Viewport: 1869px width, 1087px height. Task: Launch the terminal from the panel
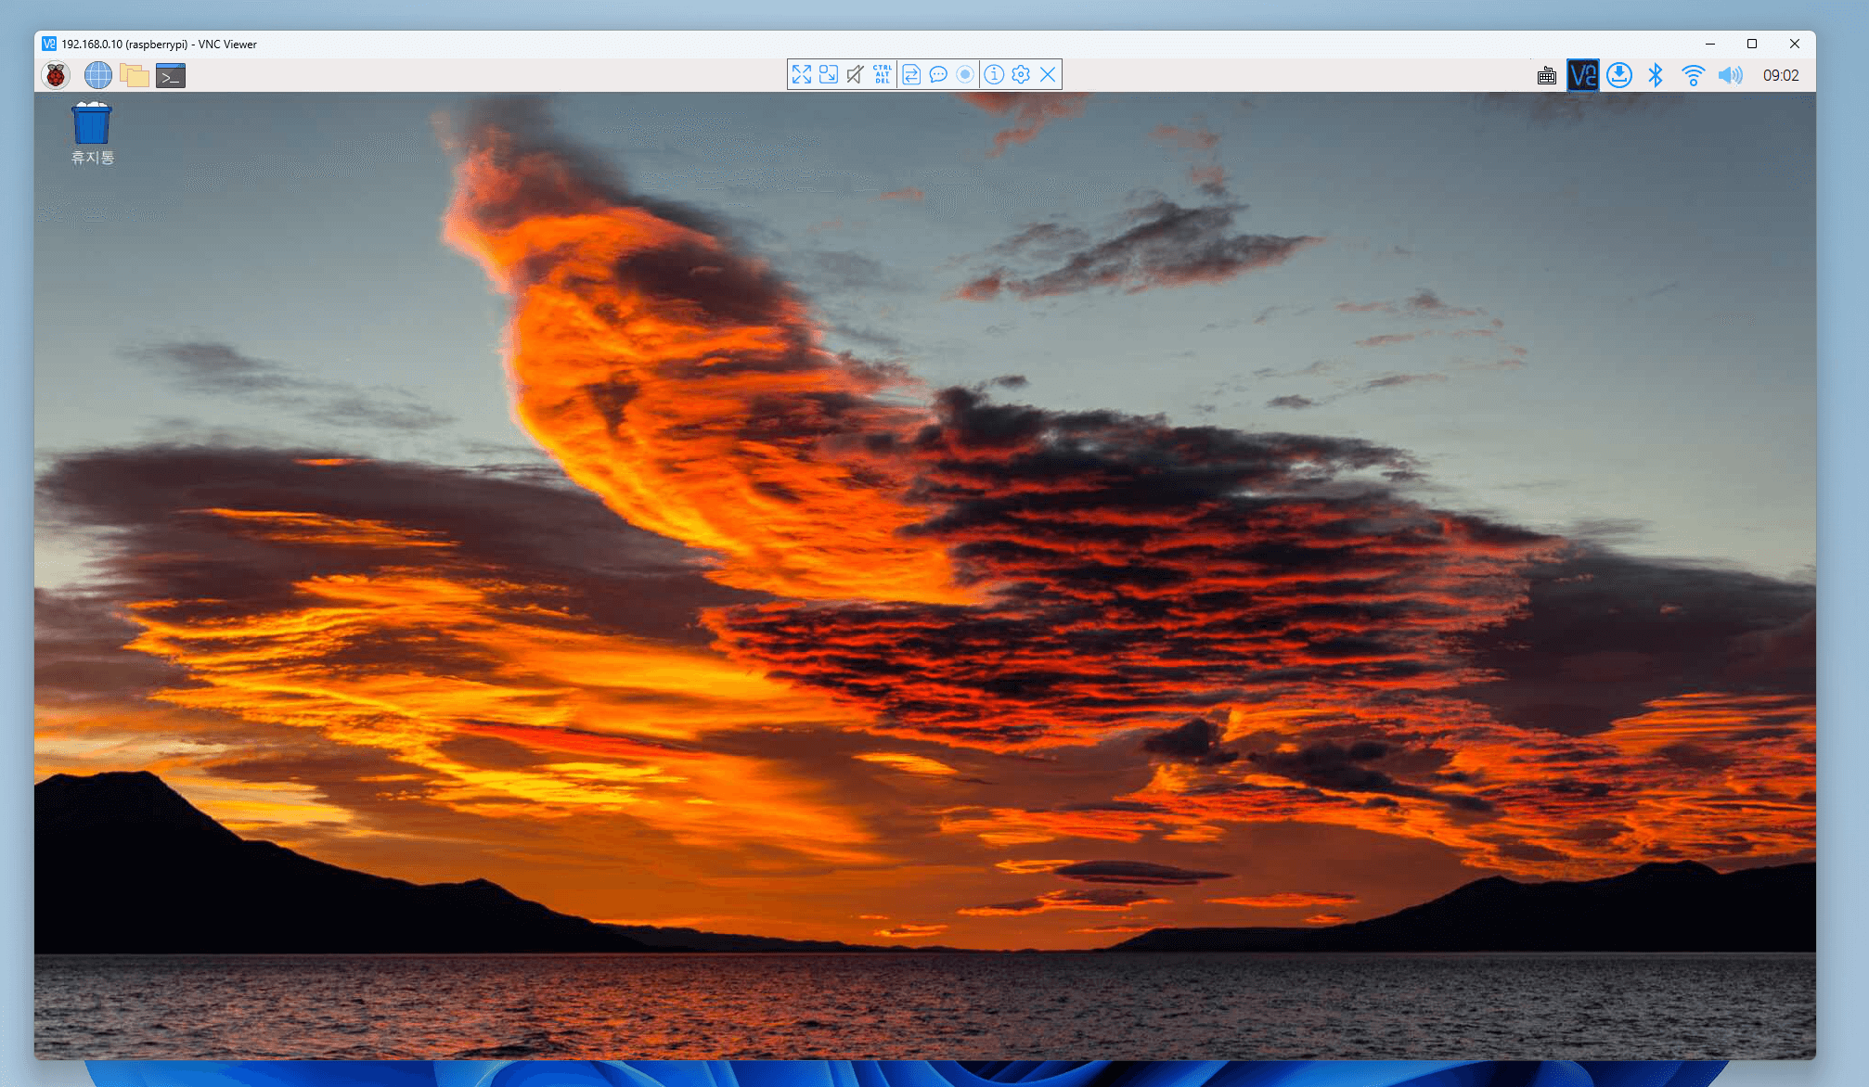coord(171,75)
